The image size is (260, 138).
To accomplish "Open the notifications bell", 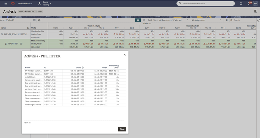I will point(249,3).
